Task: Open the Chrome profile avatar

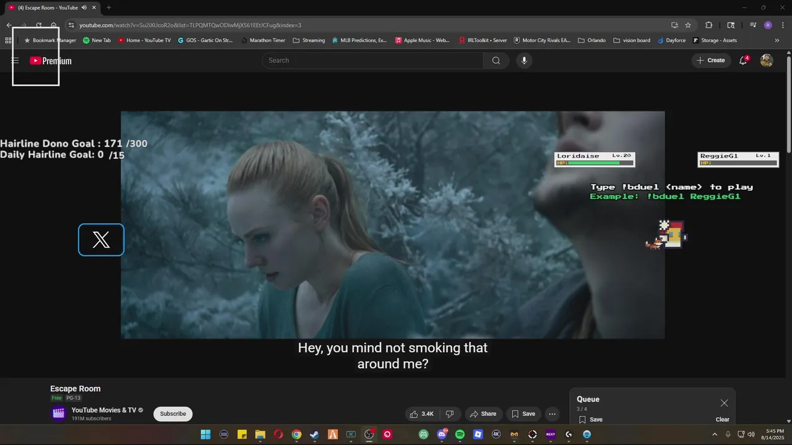Action: [x=768, y=25]
